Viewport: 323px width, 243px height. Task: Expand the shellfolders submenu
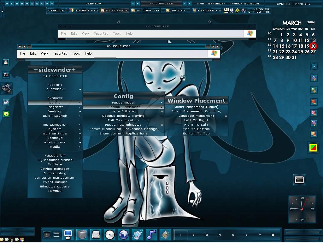pos(55,142)
